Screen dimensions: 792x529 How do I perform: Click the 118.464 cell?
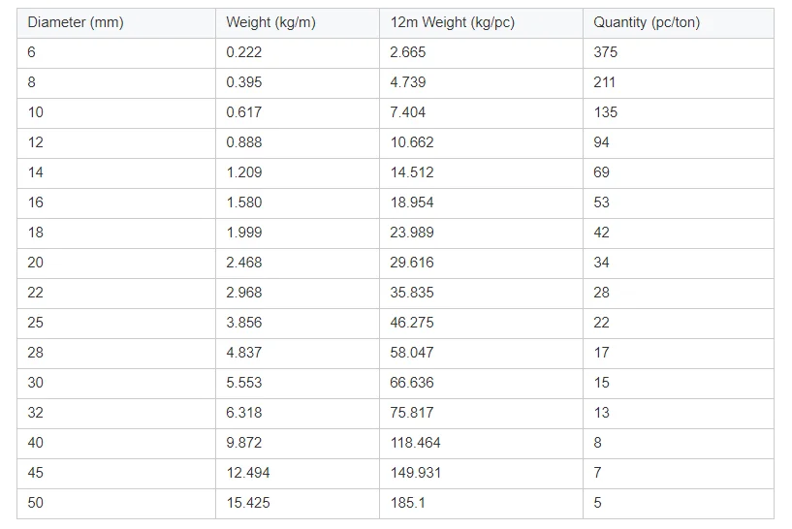[415, 443]
